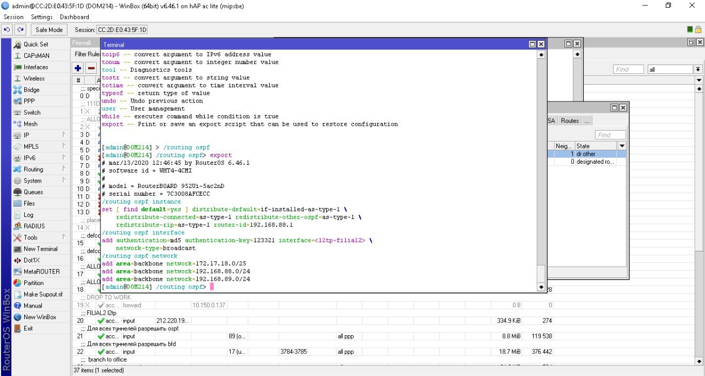Click Neig... column header
705x376 pixels.
coord(565,146)
